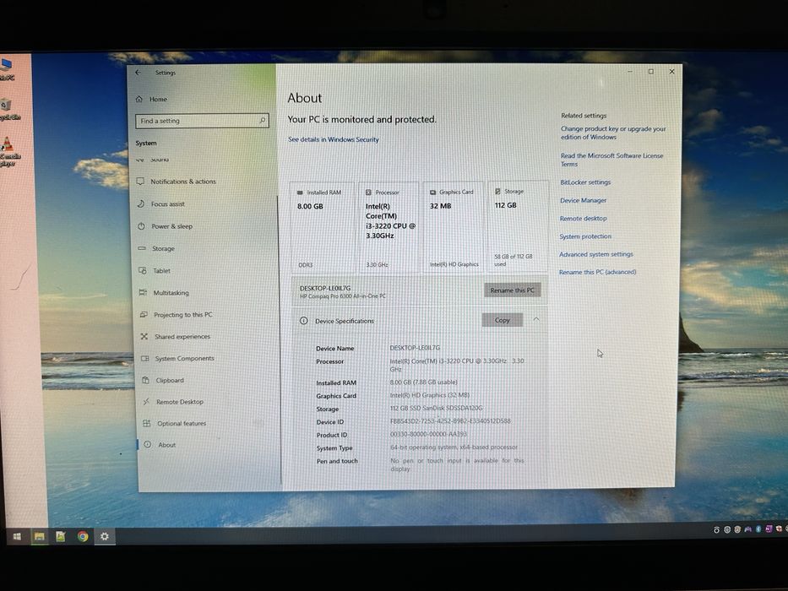Open Shared experiences settings
Screen dimensions: 788x591
pos(182,337)
